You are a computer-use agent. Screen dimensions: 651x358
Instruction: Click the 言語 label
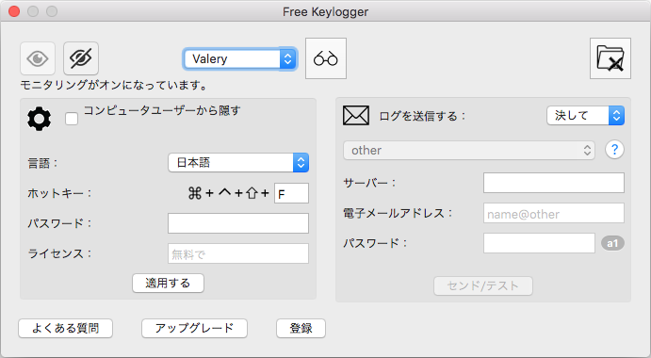(x=43, y=163)
